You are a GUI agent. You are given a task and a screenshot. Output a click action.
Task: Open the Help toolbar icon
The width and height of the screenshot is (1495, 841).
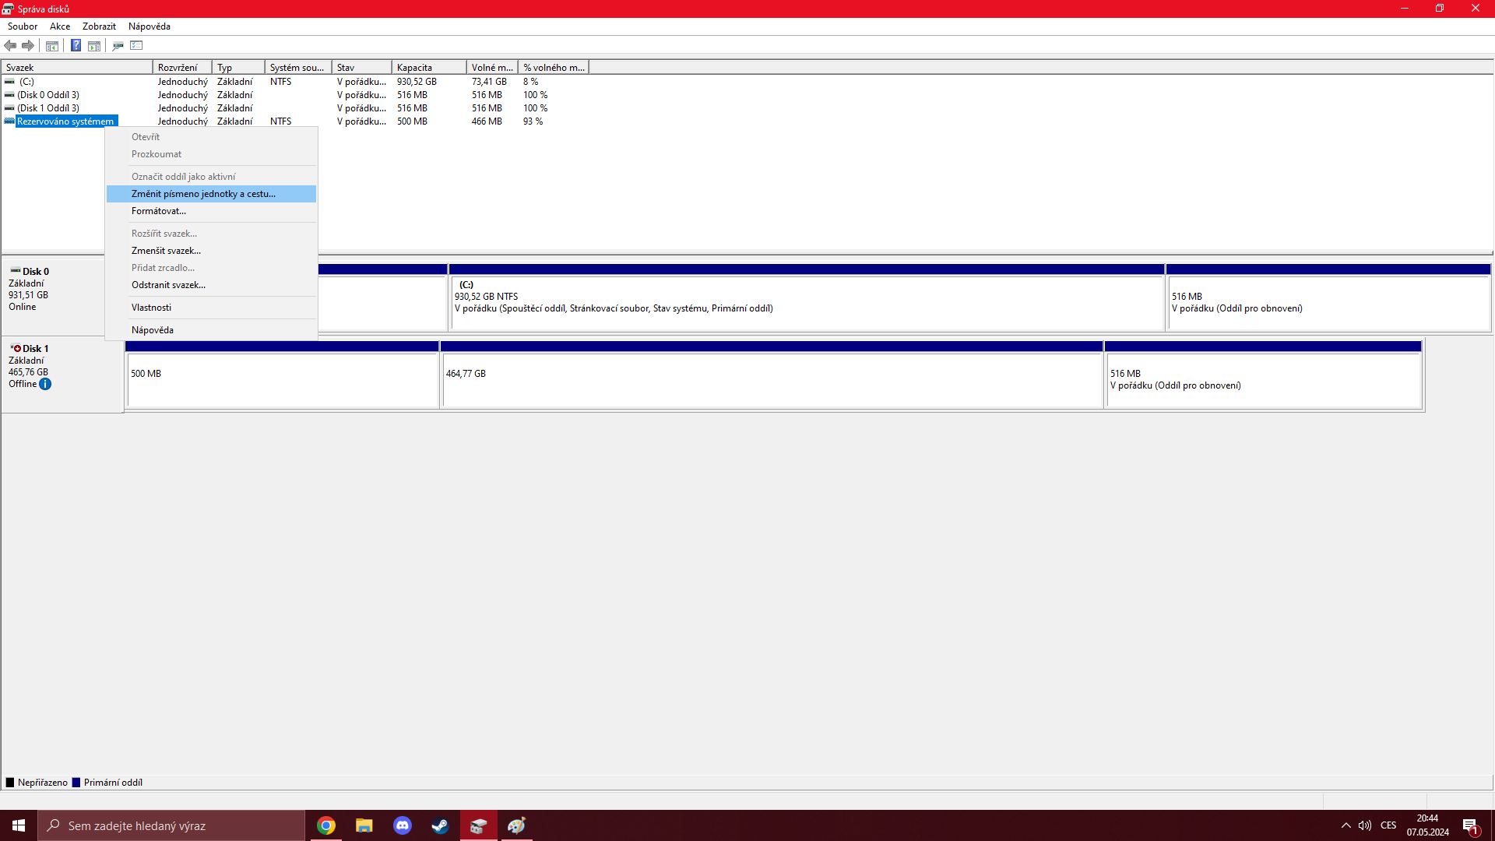tap(76, 46)
